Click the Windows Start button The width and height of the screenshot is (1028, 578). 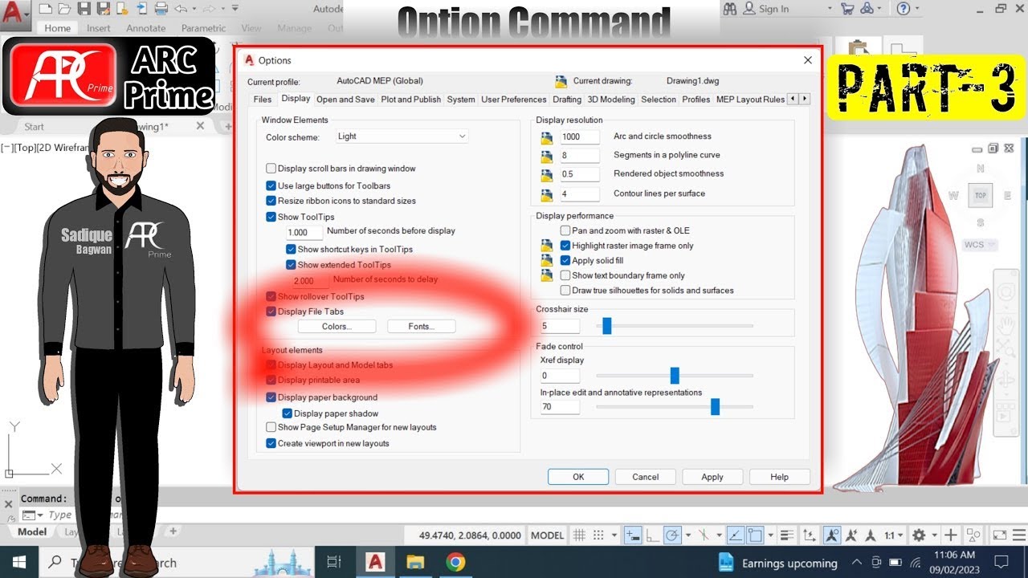coord(18,562)
